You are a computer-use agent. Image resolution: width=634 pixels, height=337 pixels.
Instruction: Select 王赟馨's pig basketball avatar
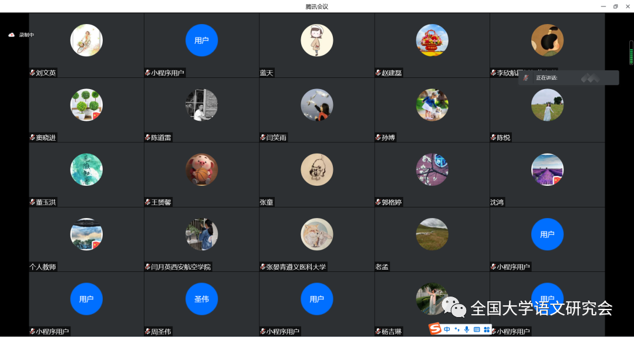tap(201, 169)
